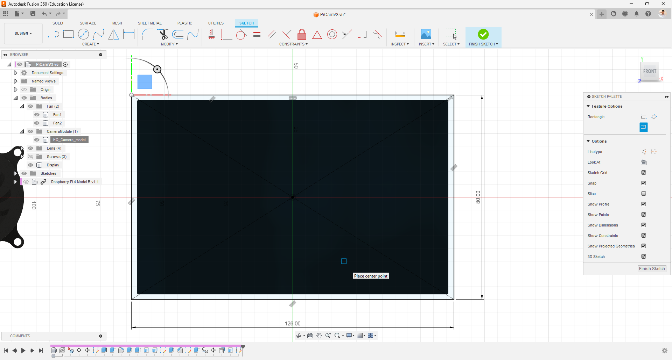Select the 2-Point Rectangle tool
The image size is (672, 360).
coord(68,34)
